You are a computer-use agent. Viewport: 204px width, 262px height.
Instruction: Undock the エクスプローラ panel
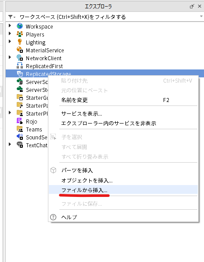click(x=192, y=6)
